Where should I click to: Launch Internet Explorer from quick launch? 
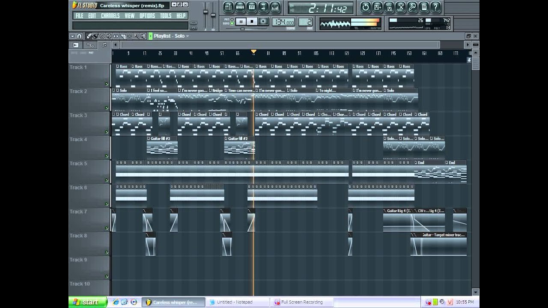pyautogui.click(x=116, y=302)
